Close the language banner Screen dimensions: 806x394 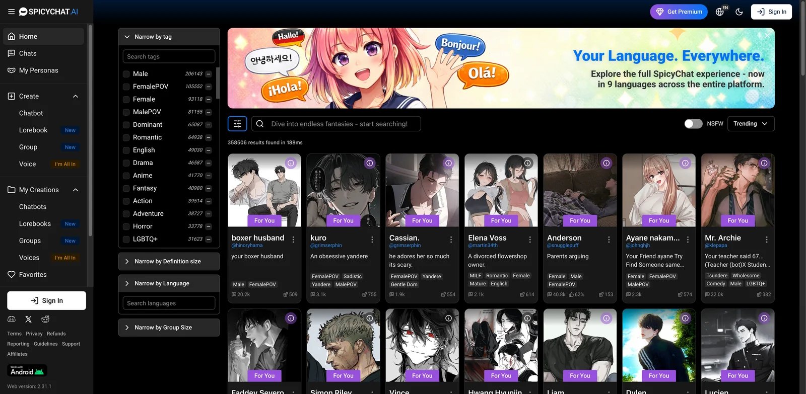(x=767, y=35)
